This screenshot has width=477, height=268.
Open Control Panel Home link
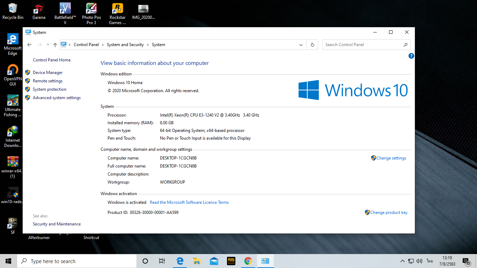coord(52,60)
